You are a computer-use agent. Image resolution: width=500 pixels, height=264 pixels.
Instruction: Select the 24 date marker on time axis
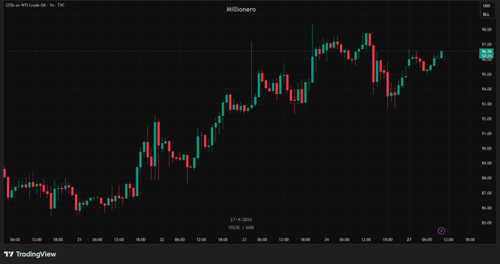pos(327,240)
